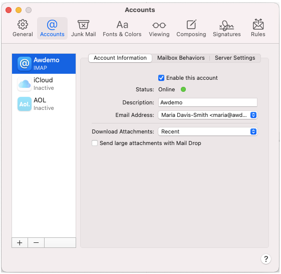Open the General preferences pane
The image size is (281, 274).
(23, 28)
